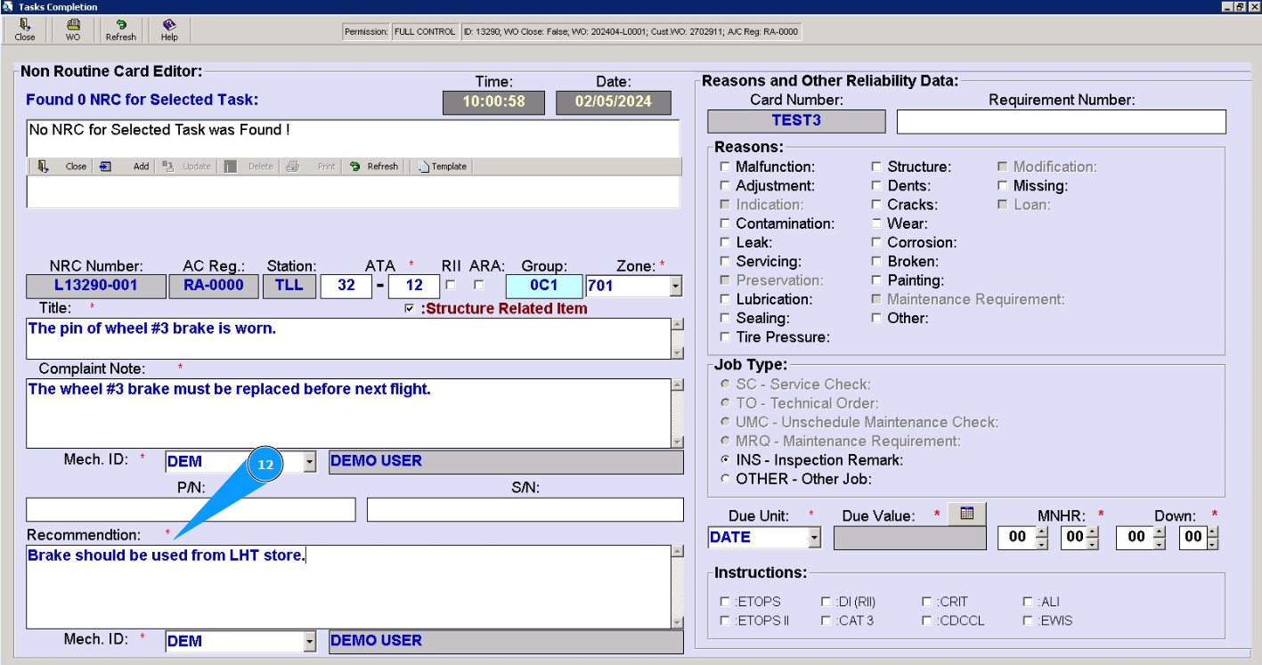Select OTHER - Other Job radio button
The image size is (1262, 665).
tap(725, 479)
